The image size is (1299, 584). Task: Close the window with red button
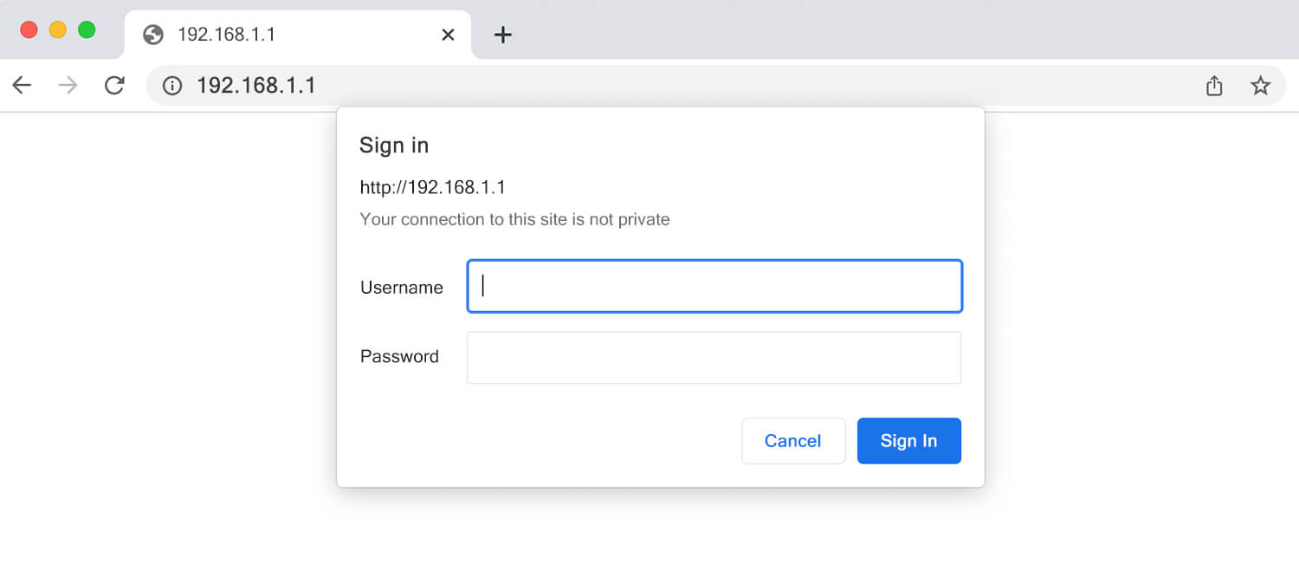(29, 29)
